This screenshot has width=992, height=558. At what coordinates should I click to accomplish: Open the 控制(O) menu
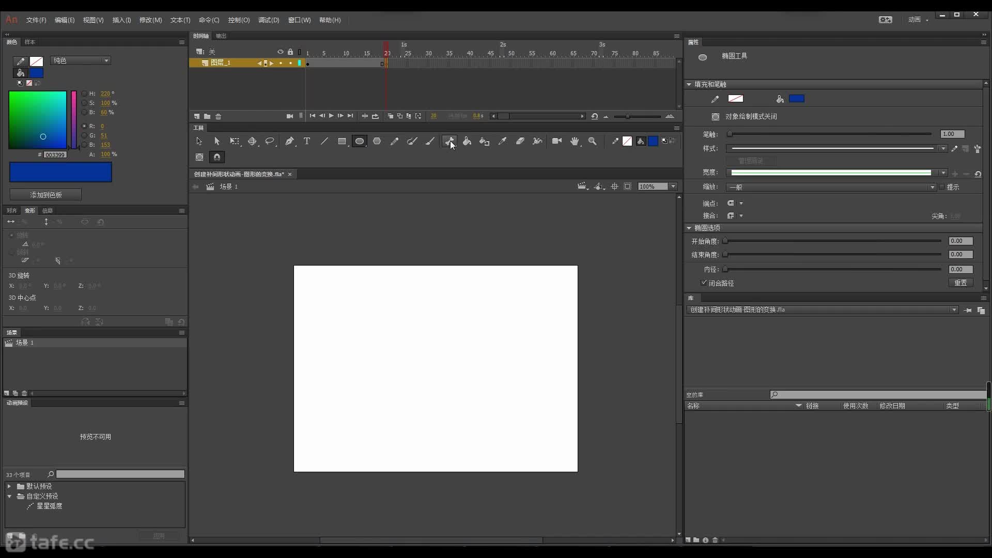(239, 20)
